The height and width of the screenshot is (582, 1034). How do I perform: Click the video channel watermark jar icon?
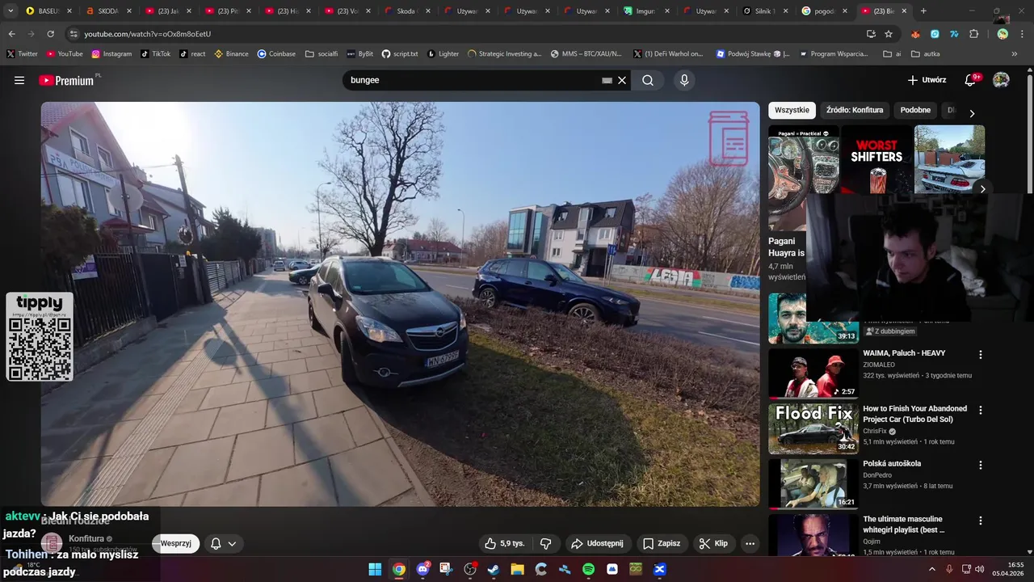point(729,139)
